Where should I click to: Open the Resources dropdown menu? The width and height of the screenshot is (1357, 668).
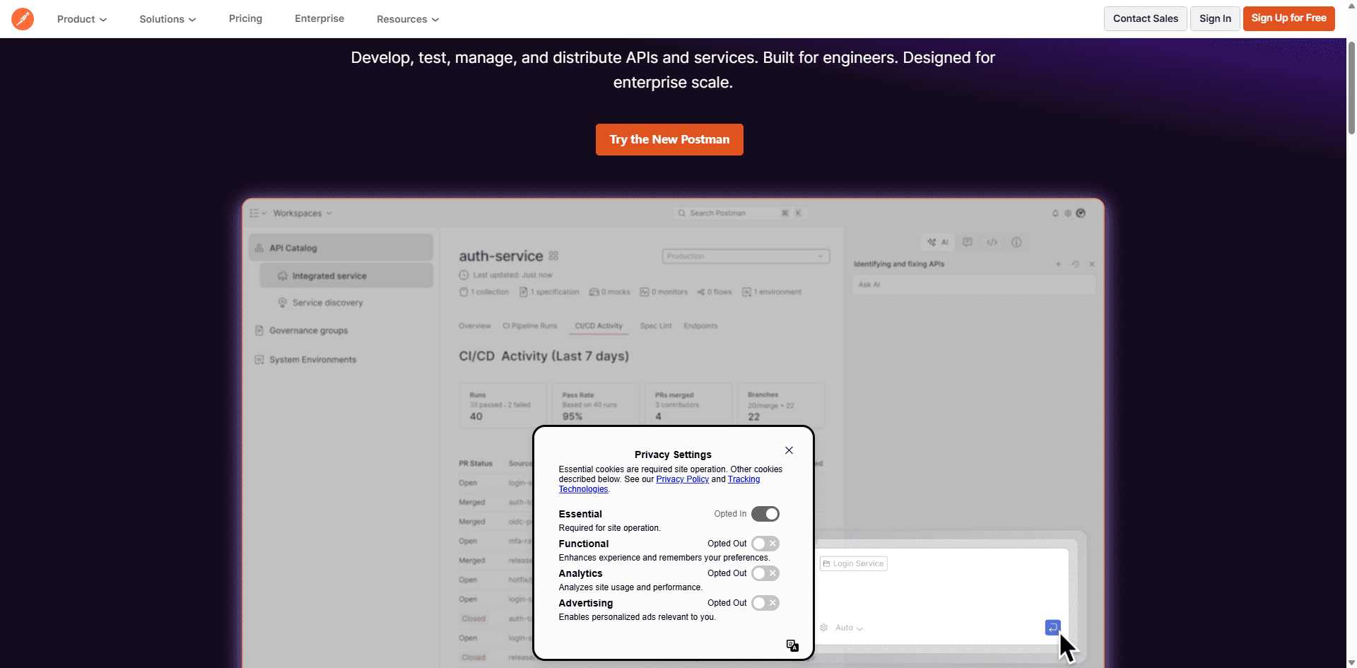[408, 19]
